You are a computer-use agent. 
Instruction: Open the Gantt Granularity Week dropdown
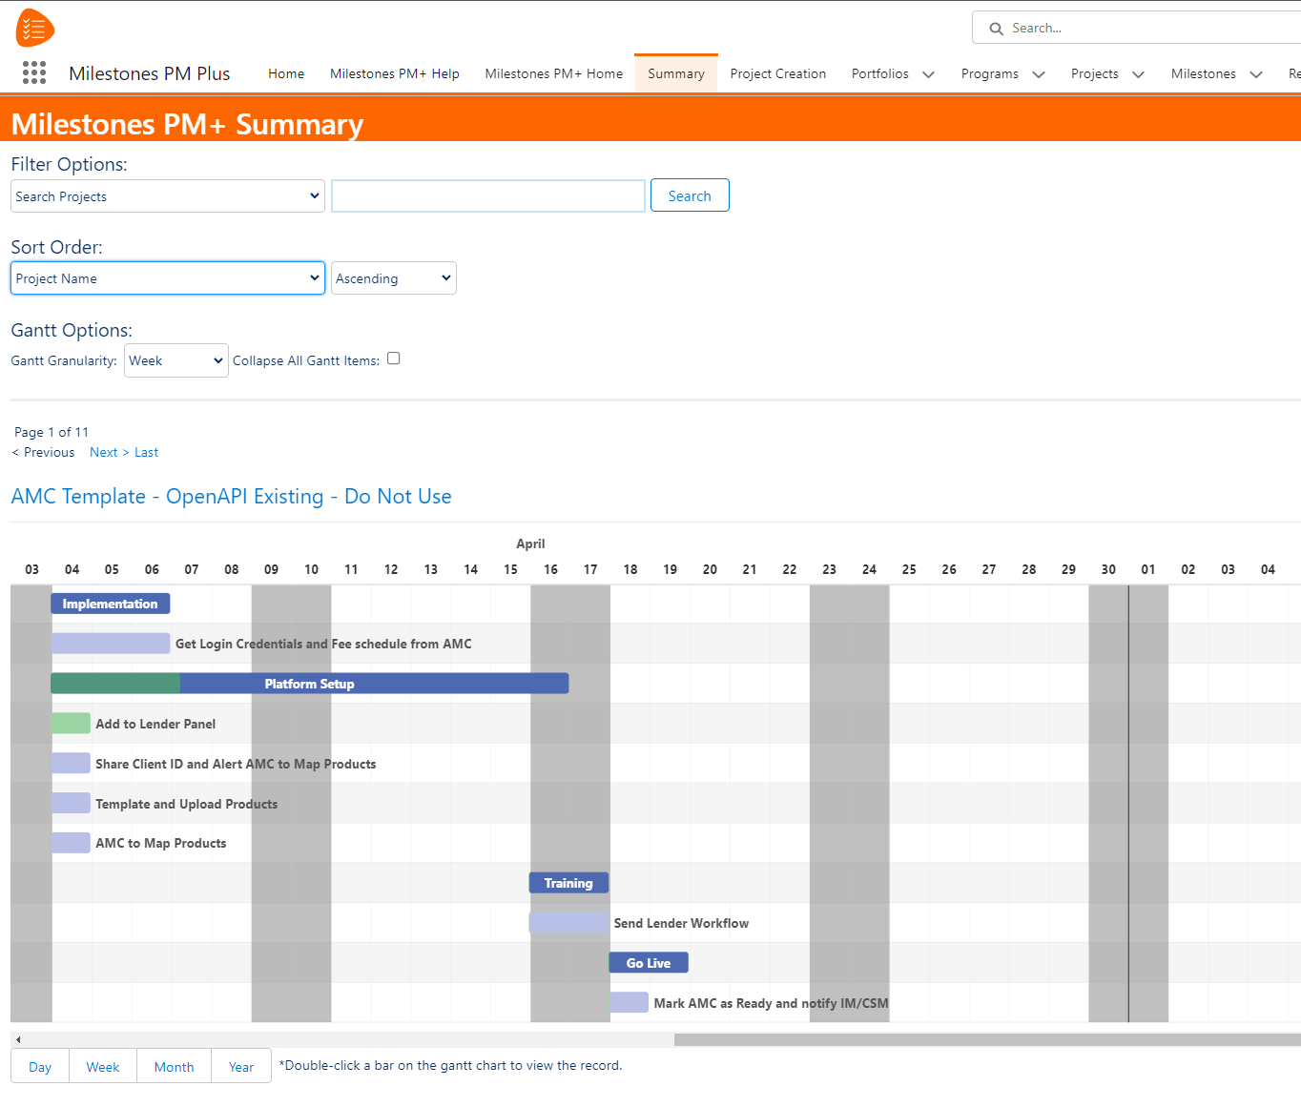[x=176, y=360]
